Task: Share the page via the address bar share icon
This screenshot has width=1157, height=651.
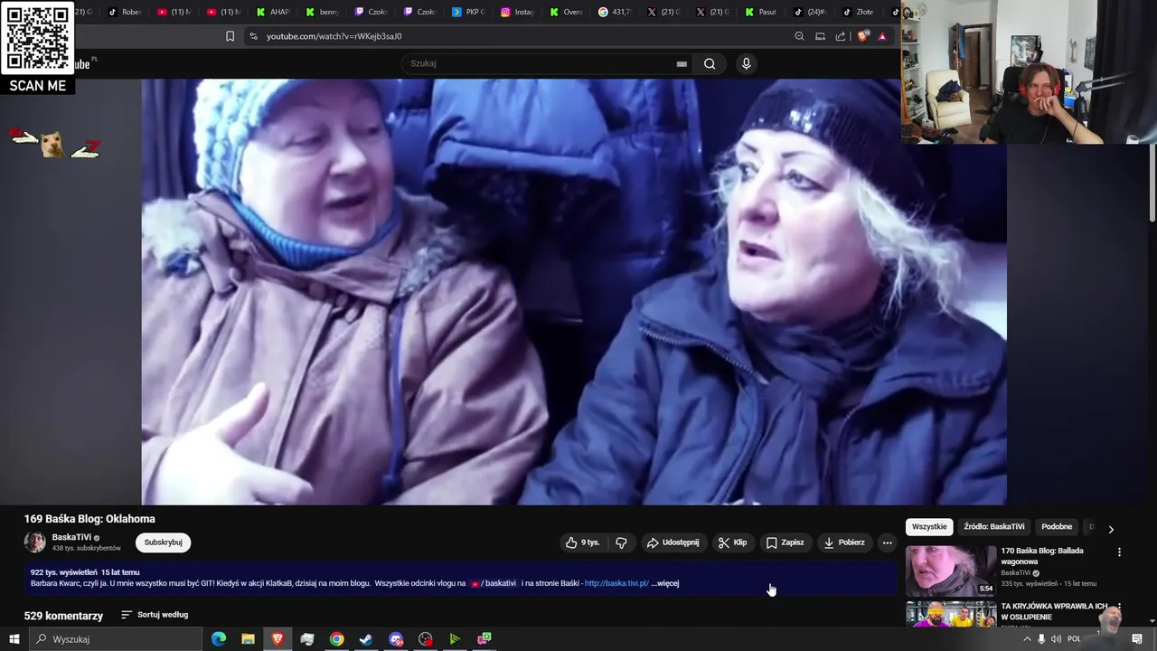Action: point(841,36)
